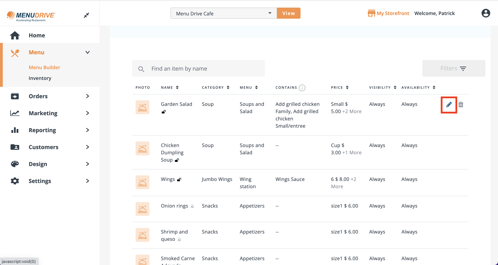The width and height of the screenshot is (498, 265).
Task: Delete Garden Salad using the trash icon
Action: [461, 105]
